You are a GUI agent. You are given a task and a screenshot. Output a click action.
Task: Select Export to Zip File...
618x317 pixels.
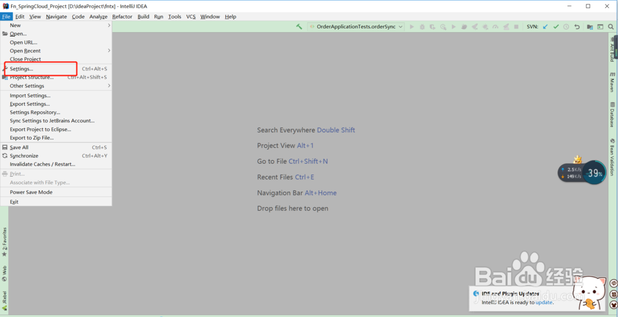[56, 138]
